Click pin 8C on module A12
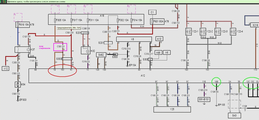This screenshot has width=259, height=120. [156, 81]
